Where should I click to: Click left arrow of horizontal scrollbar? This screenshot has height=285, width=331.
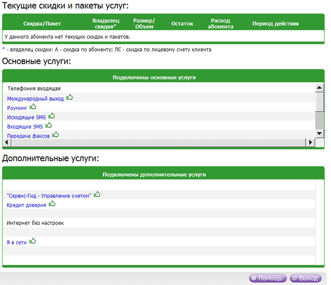[7, 142]
